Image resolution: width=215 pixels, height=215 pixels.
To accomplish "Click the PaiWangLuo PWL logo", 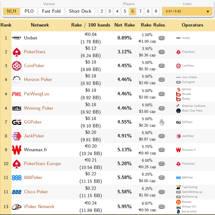I will pyautogui.click(x=17, y=94).
